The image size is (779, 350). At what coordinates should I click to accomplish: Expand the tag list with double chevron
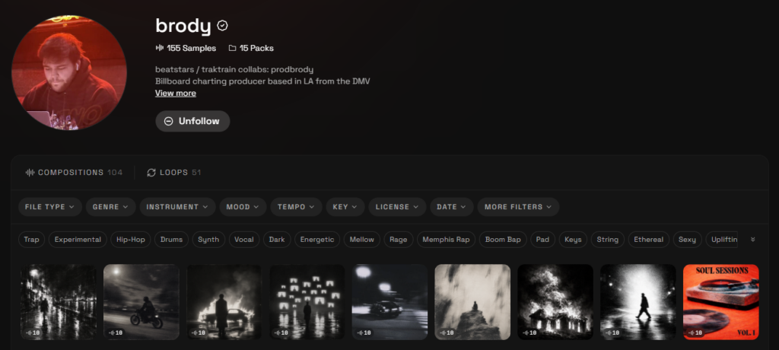tap(752, 240)
